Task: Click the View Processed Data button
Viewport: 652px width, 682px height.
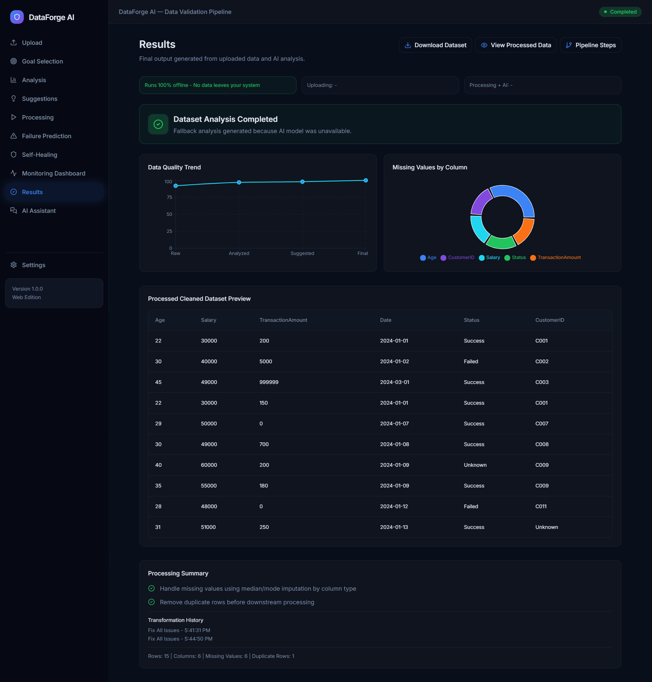Action: point(515,45)
